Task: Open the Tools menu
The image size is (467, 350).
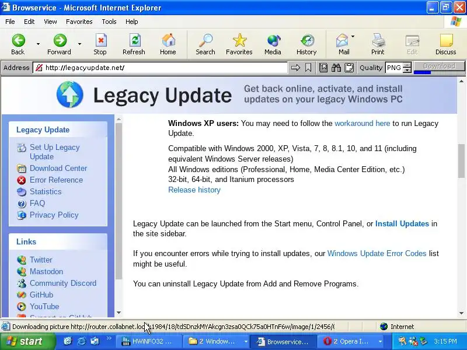Action: tap(109, 22)
